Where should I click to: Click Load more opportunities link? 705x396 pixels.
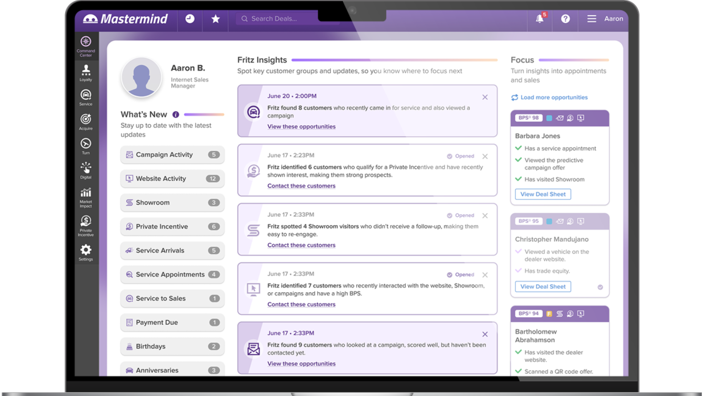click(553, 98)
